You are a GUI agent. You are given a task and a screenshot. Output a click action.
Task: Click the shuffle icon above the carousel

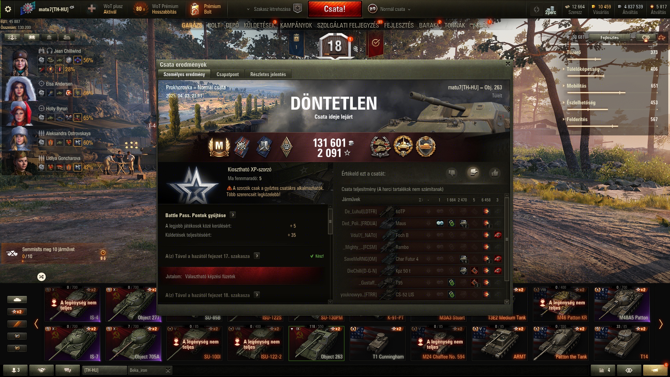[42, 277]
